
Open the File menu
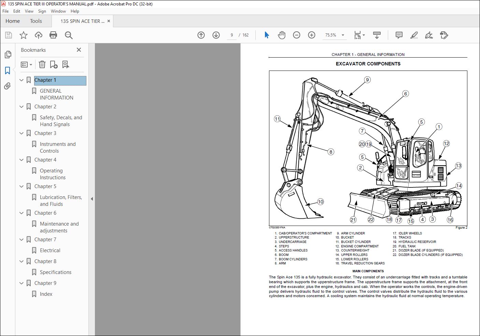coord(5,11)
